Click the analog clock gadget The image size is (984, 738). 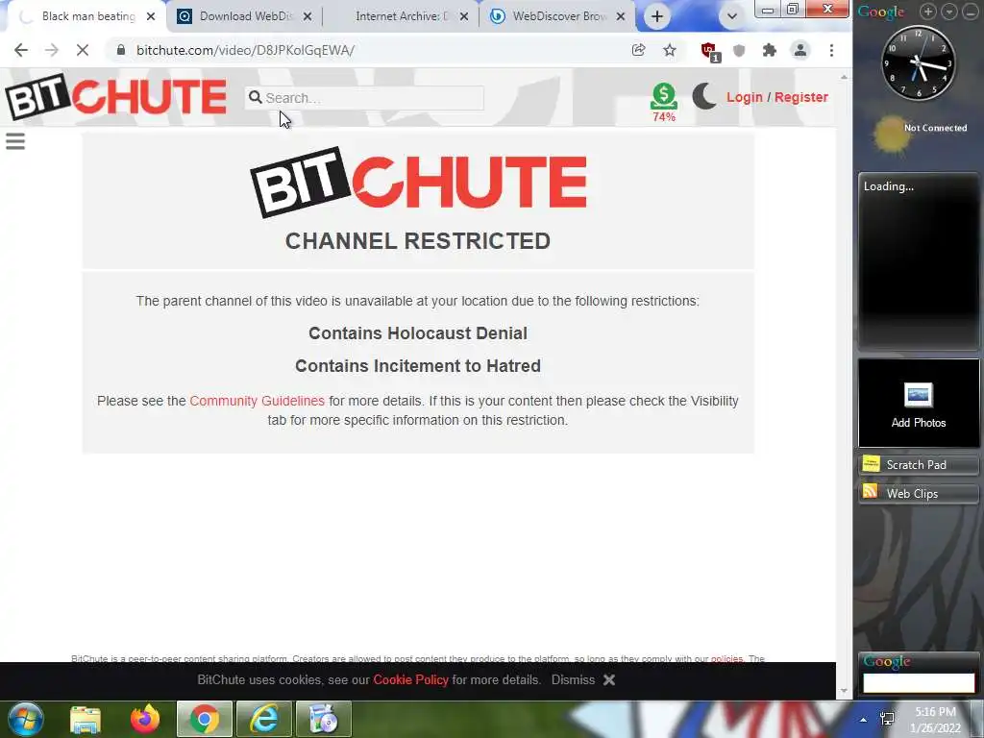click(919, 62)
